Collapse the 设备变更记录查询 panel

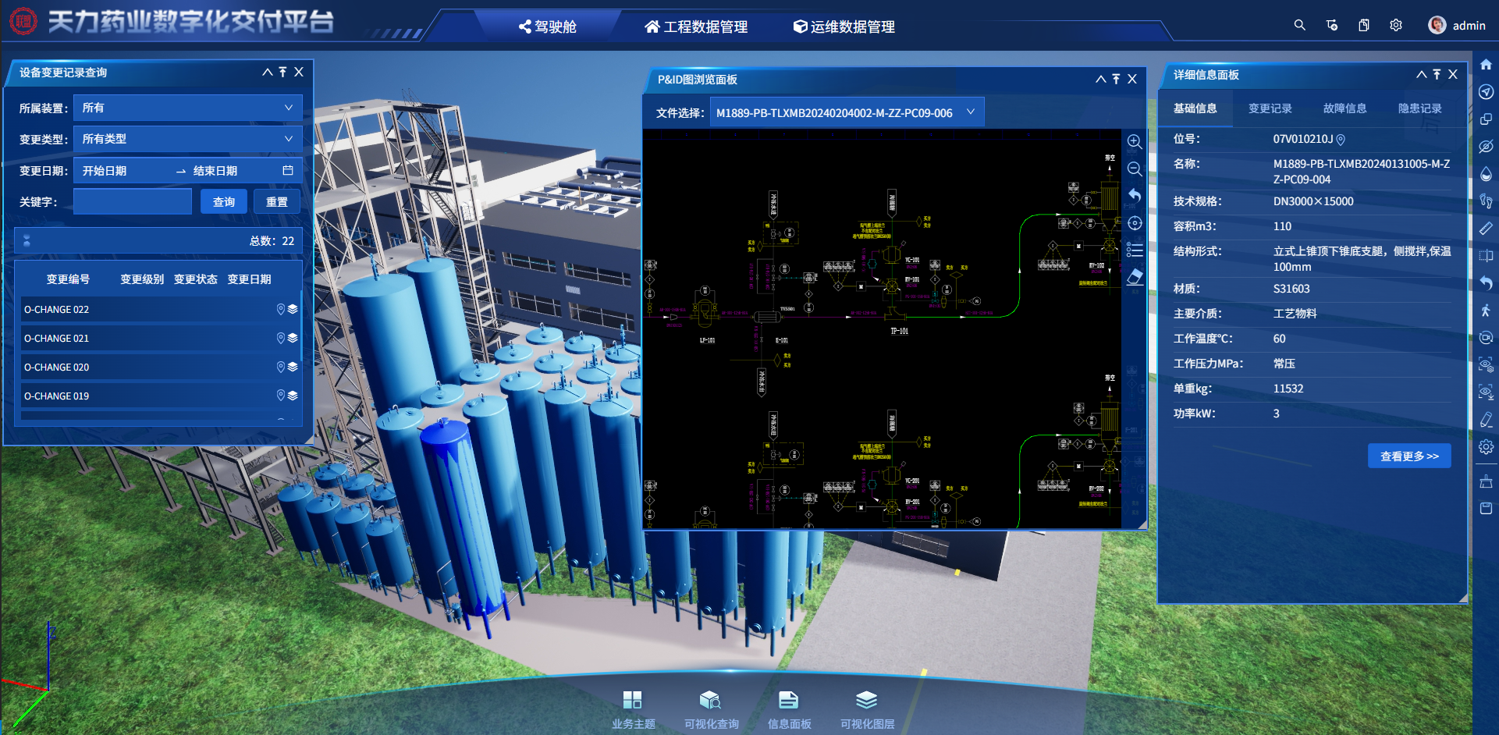point(268,72)
